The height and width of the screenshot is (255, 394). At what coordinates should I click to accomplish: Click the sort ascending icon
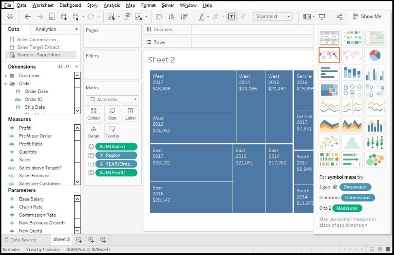(x=172, y=17)
